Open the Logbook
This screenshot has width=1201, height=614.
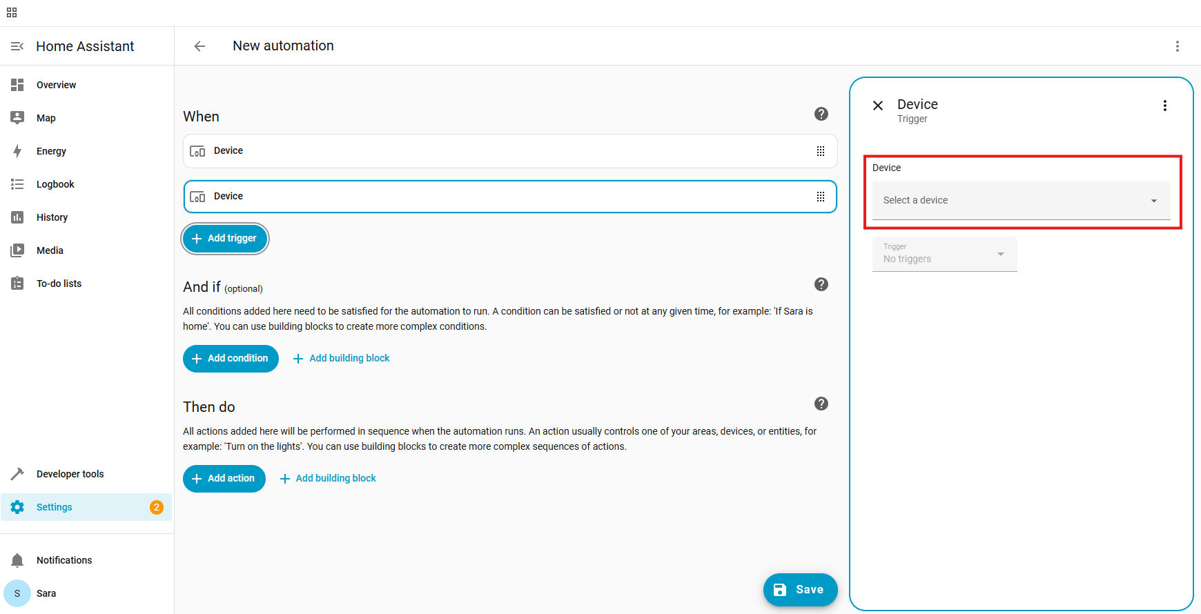86,184
